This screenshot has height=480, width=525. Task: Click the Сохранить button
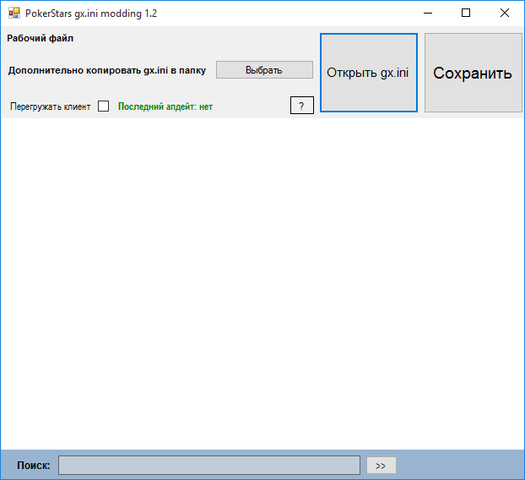pyautogui.click(x=474, y=73)
